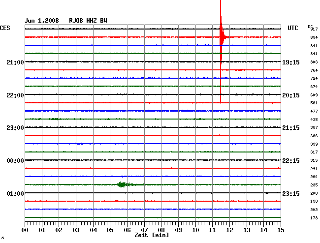Click the DC value "477"
The image size is (320, 243).
point(314,111)
